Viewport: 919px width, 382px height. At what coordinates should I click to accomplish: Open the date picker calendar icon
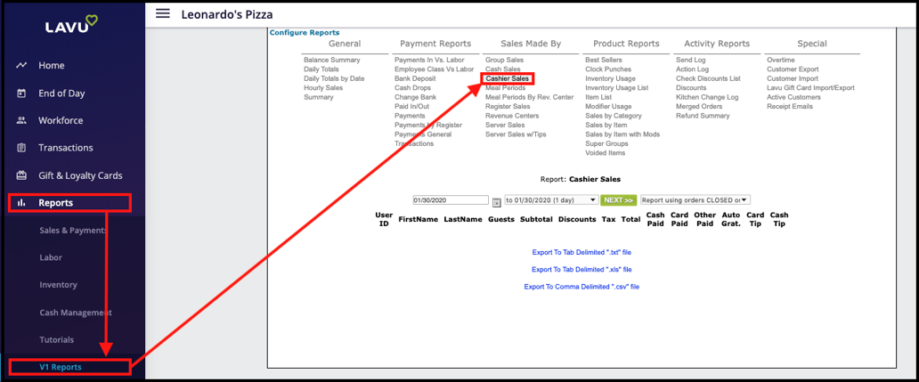click(x=496, y=201)
